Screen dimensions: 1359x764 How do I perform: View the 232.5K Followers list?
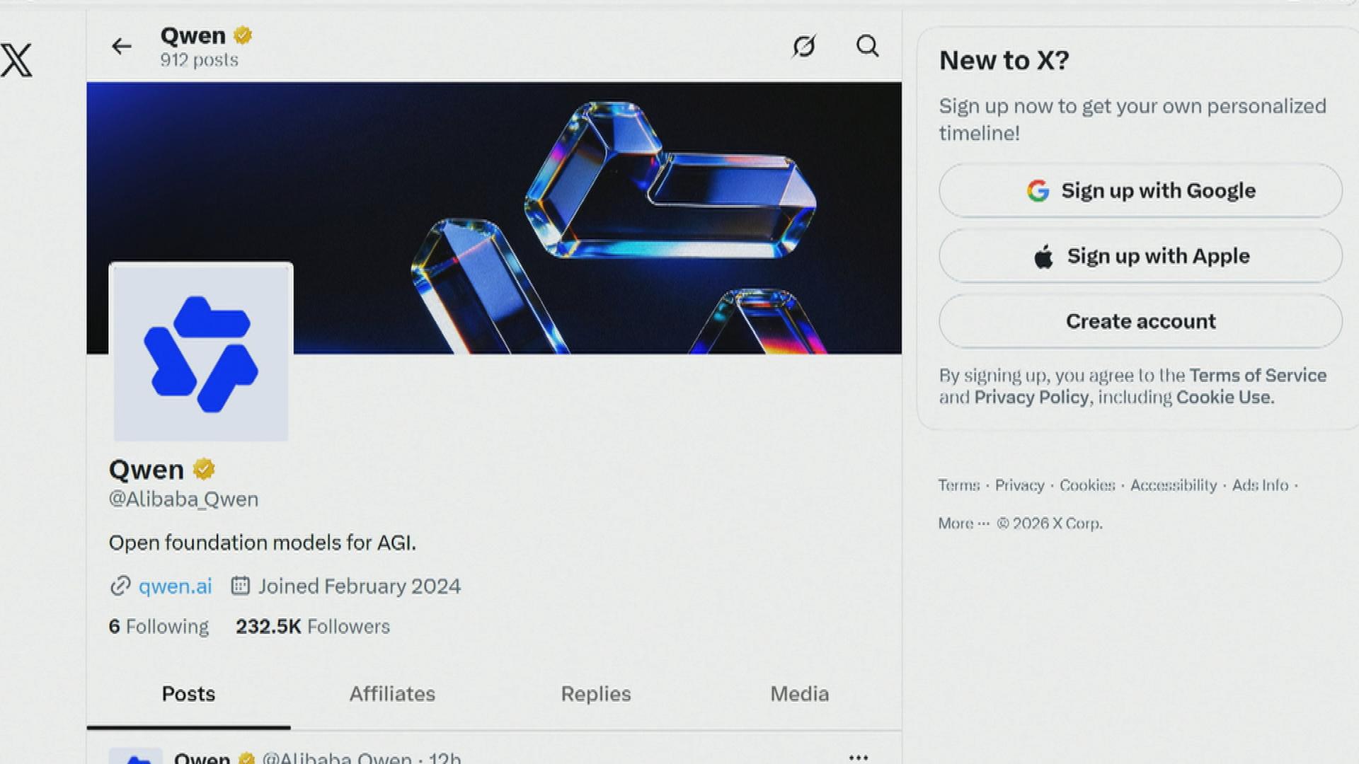313,627
